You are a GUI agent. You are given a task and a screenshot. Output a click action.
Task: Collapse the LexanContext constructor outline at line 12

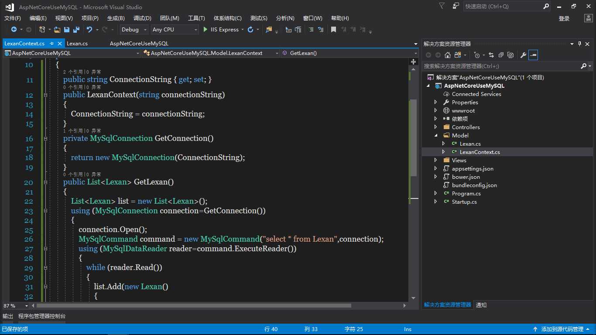pos(45,95)
